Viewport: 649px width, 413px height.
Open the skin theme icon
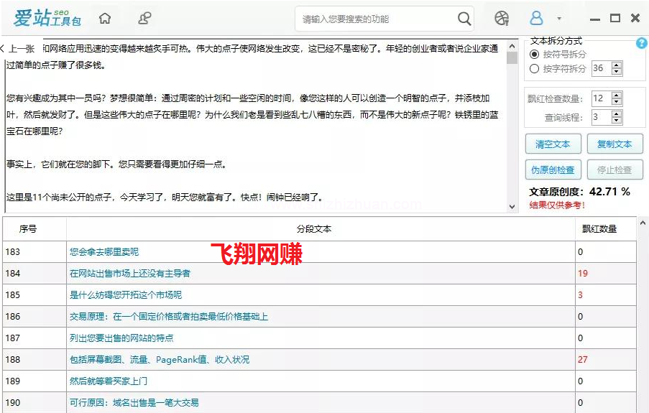(x=502, y=19)
